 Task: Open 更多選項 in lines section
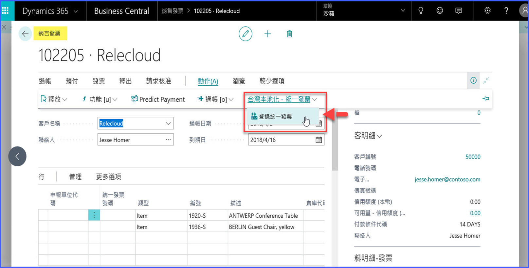[x=108, y=177]
